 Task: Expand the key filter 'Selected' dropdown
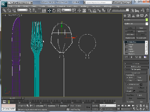[115, 105]
